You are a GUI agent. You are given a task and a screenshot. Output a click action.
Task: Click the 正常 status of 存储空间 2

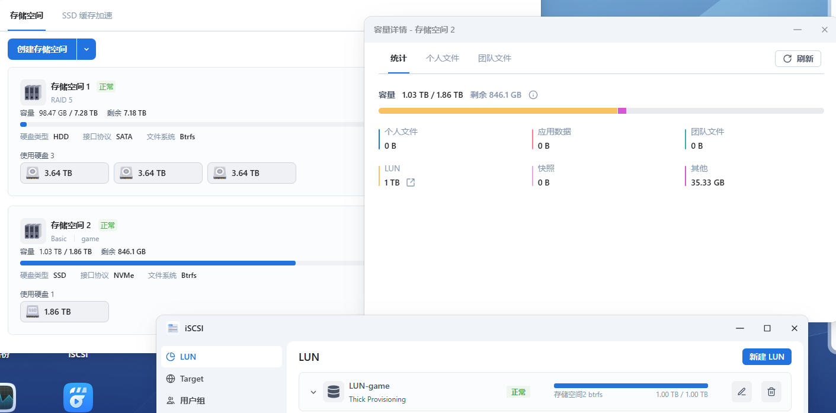[x=108, y=225]
